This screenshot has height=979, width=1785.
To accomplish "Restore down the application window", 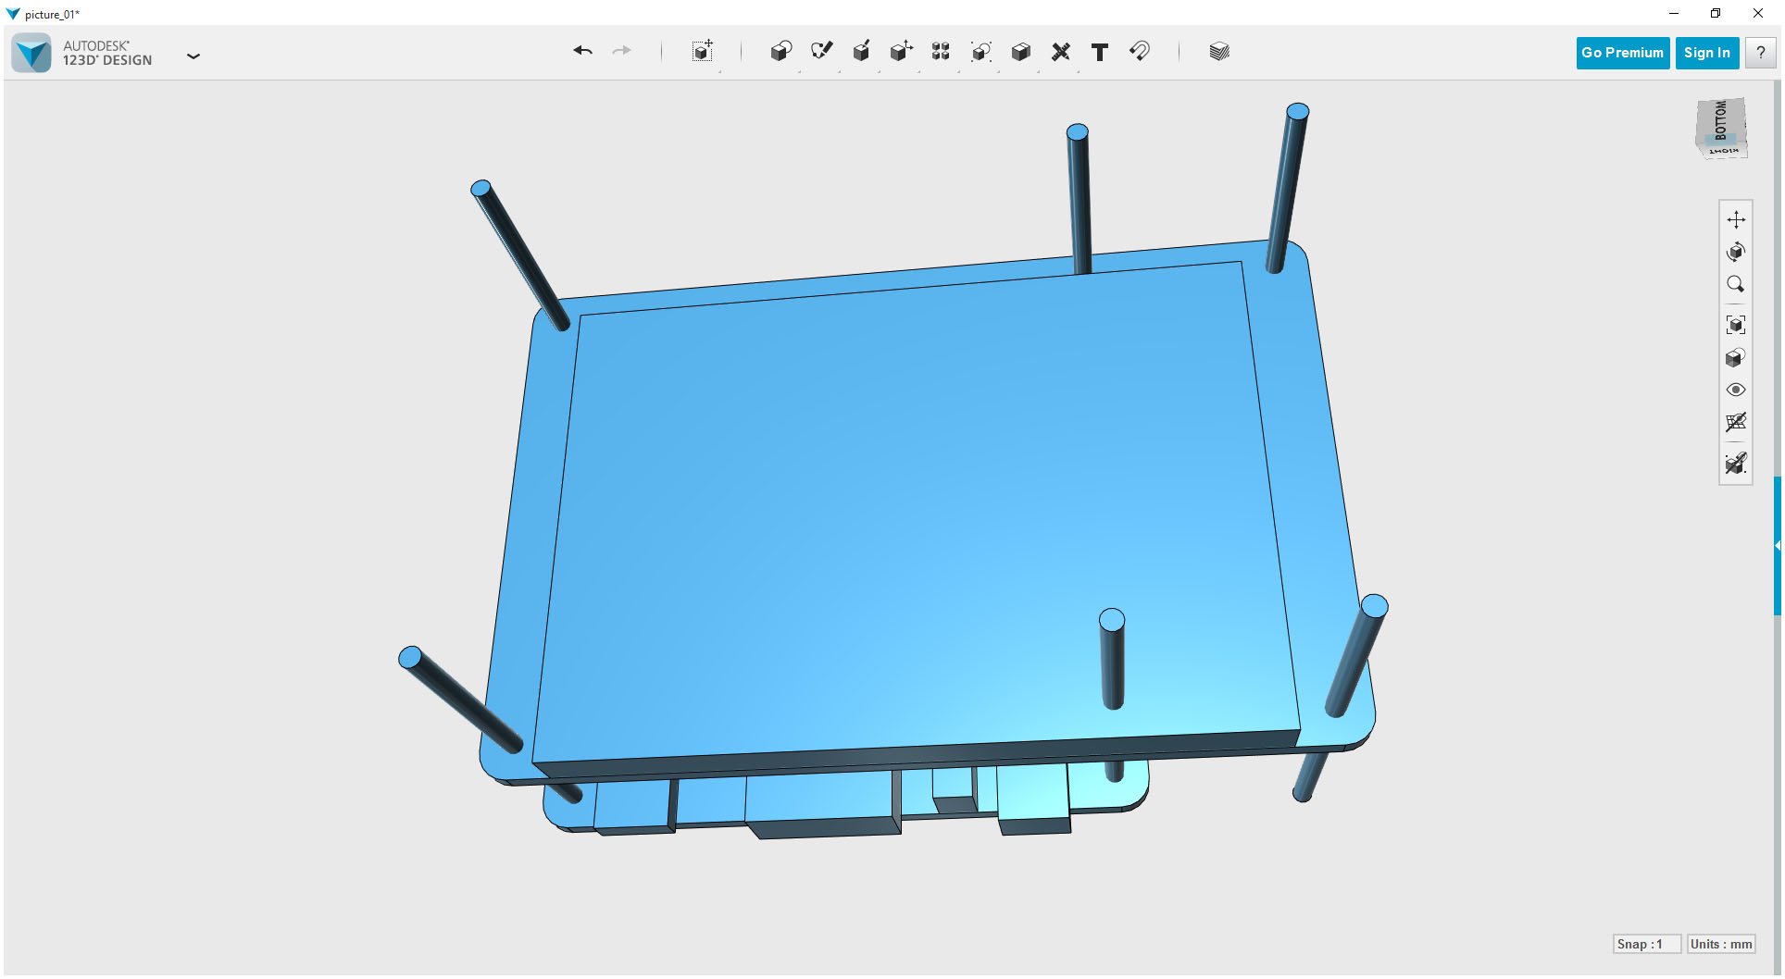I will [x=1716, y=13].
